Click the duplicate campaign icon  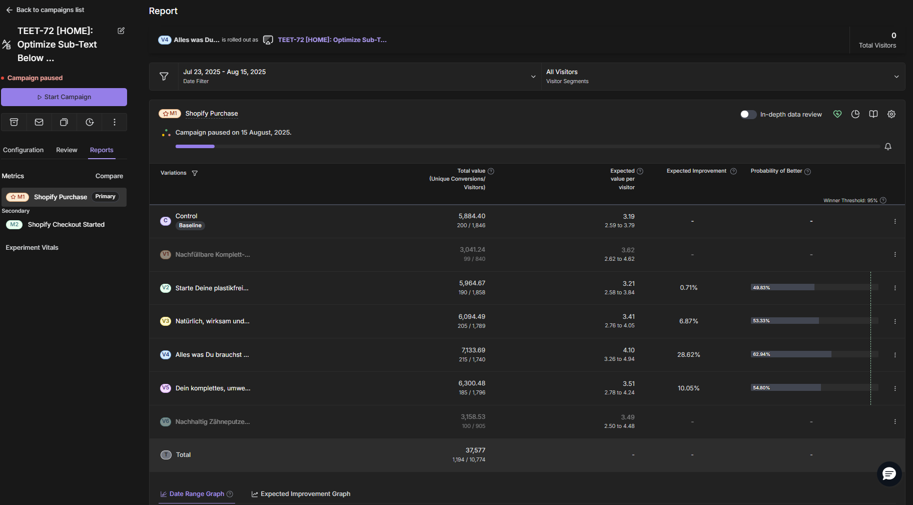(x=64, y=122)
